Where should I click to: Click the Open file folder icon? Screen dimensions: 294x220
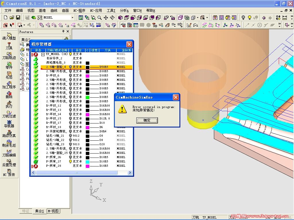coord(12,17)
